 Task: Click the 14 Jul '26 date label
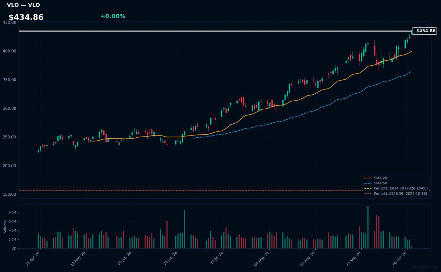[x=217, y=258]
